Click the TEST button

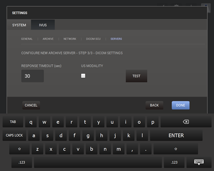(x=137, y=76)
